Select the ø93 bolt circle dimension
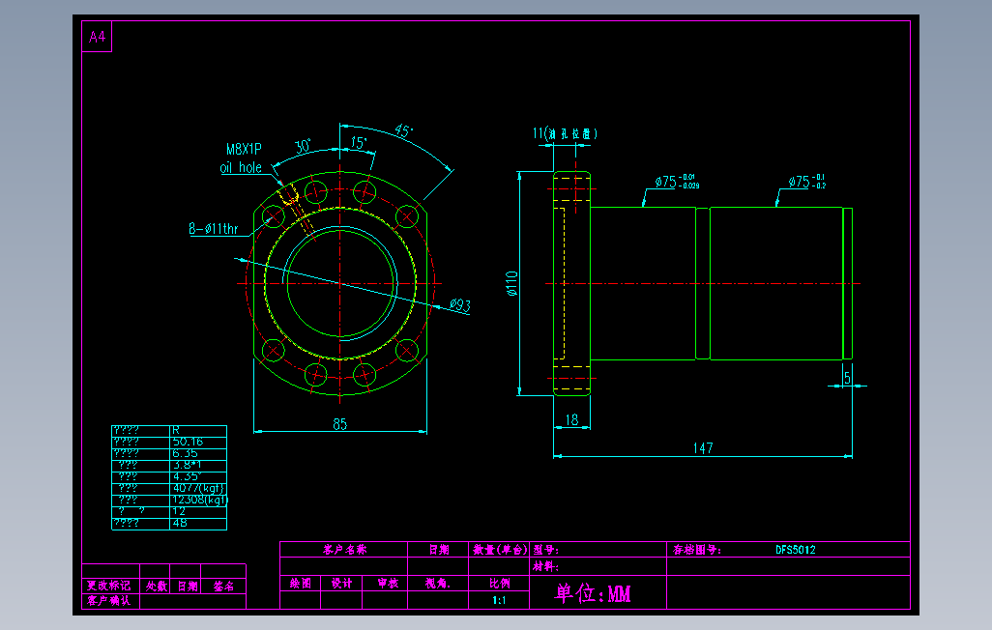992x630 pixels. click(x=460, y=305)
